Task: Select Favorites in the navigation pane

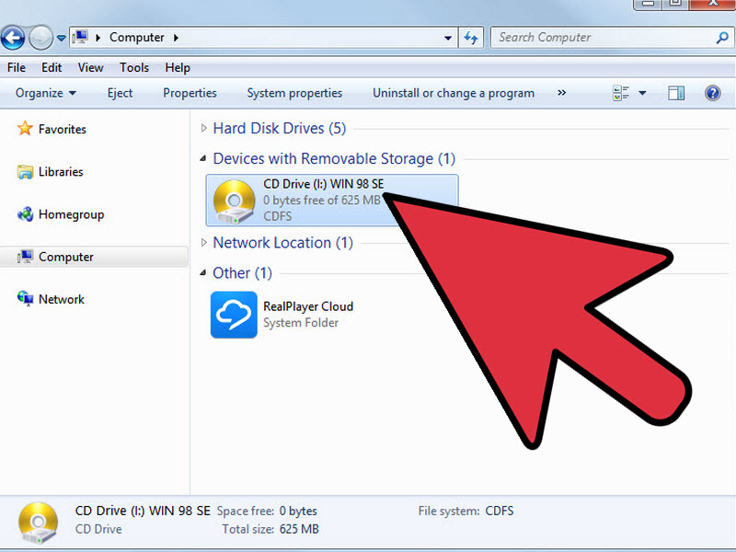Action: click(62, 129)
